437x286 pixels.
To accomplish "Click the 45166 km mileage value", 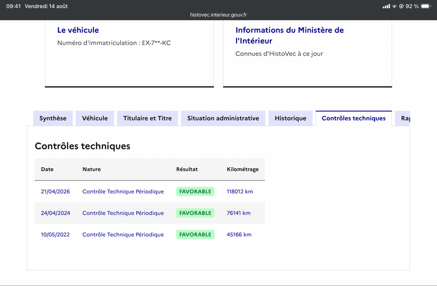I will coord(239,235).
